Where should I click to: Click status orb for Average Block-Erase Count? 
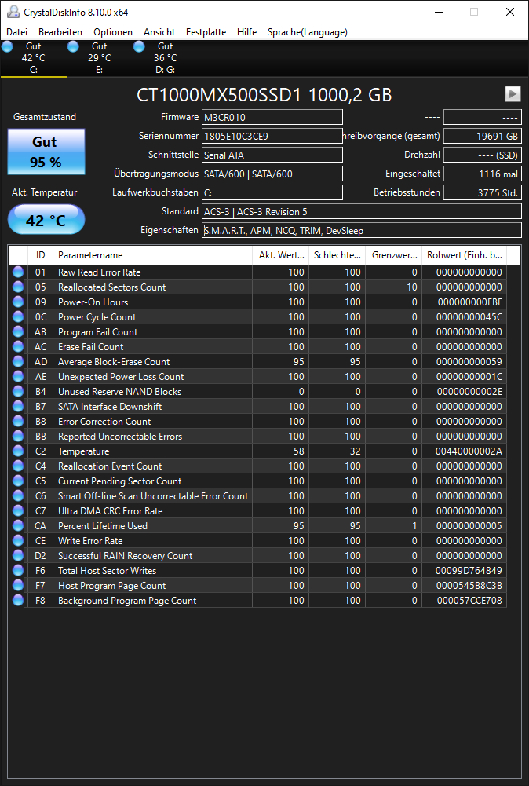pyautogui.click(x=18, y=361)
